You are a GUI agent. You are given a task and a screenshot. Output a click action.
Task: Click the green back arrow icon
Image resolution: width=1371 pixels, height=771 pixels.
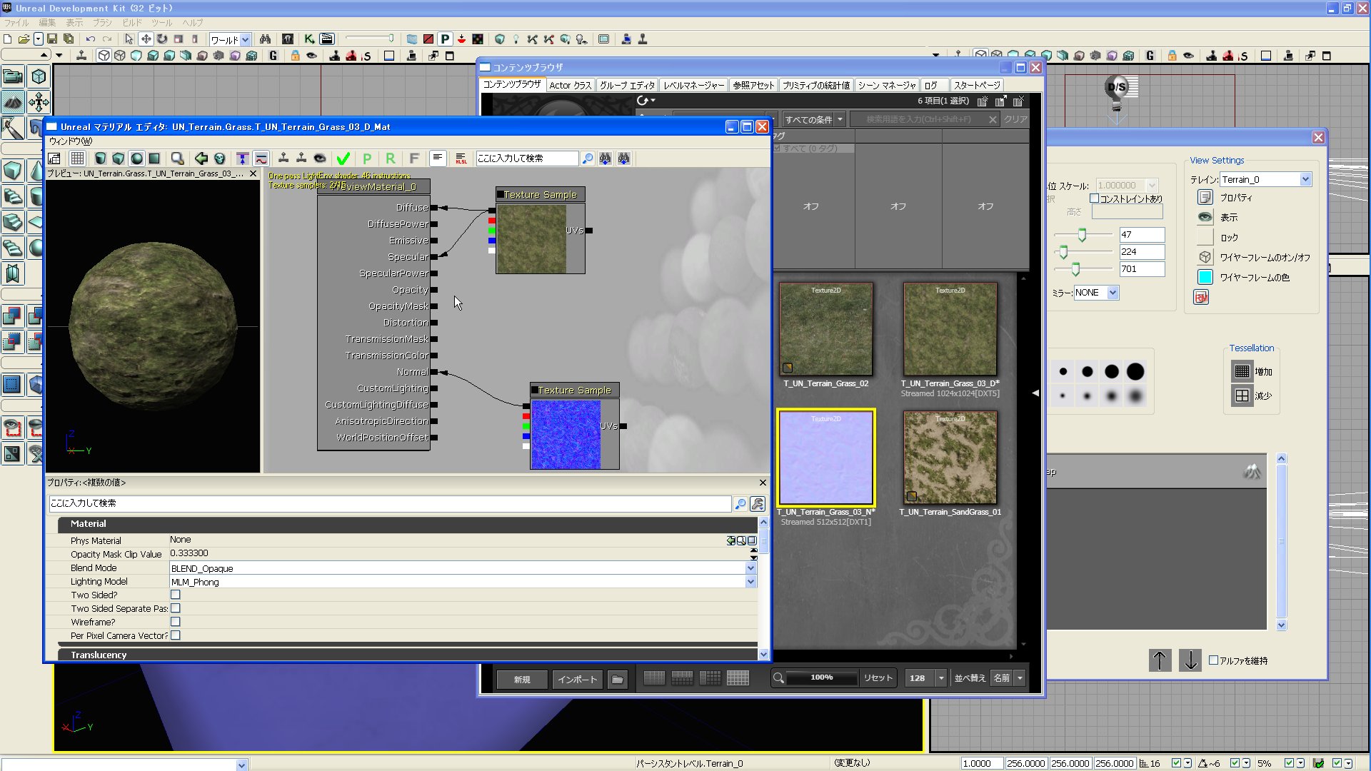(x=201, y=158)
